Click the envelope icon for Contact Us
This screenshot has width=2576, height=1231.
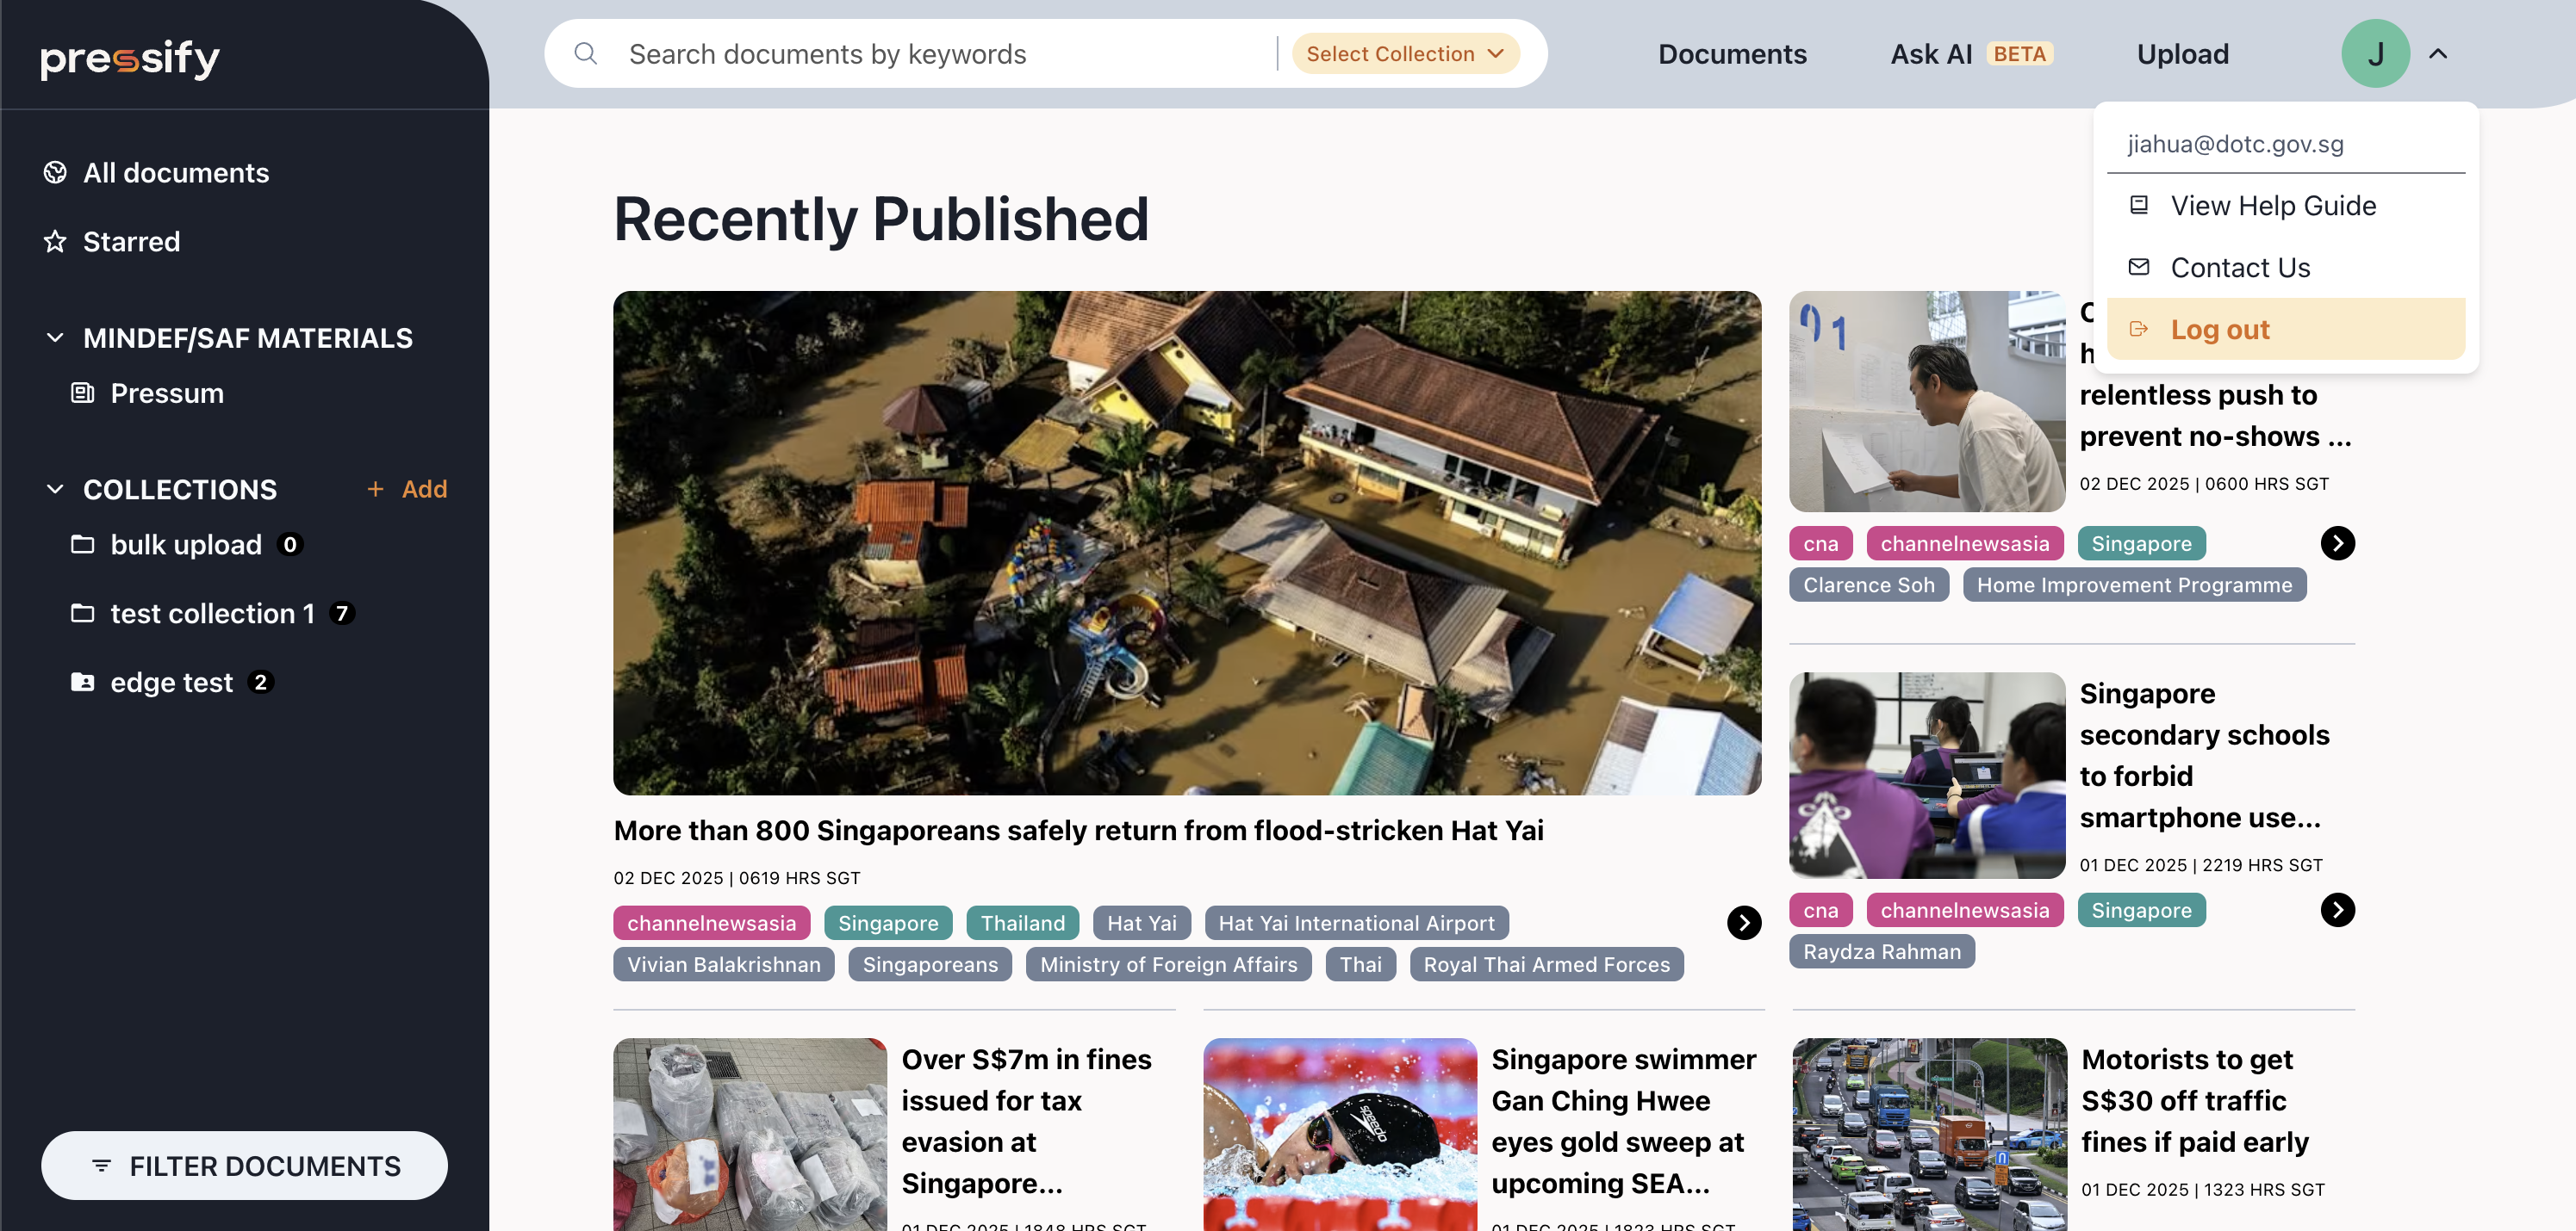click(x=2139, y=267)
